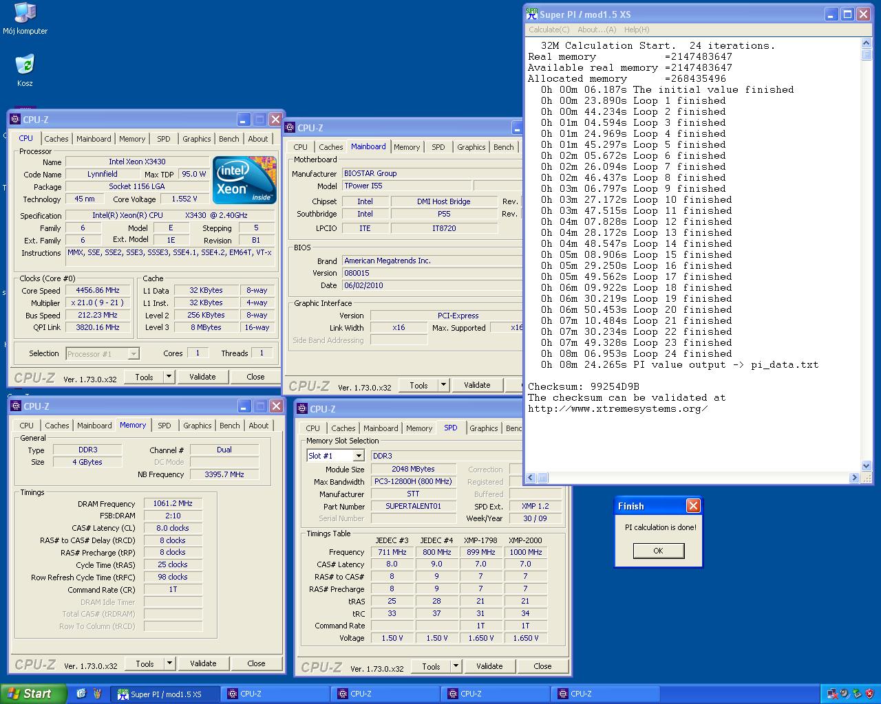This screenshot has height=704, width=881.
Task: Click Super PI vertical scrollbar down arrow
Action: coord(867,467)
